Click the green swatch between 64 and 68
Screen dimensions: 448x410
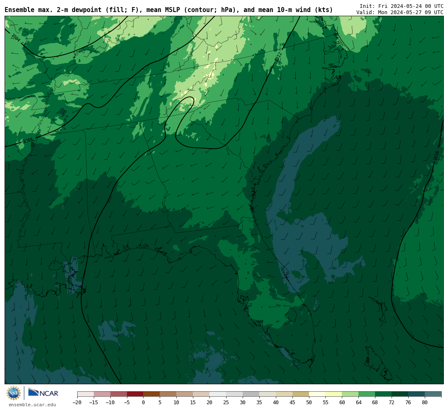[x=367, y=394]
